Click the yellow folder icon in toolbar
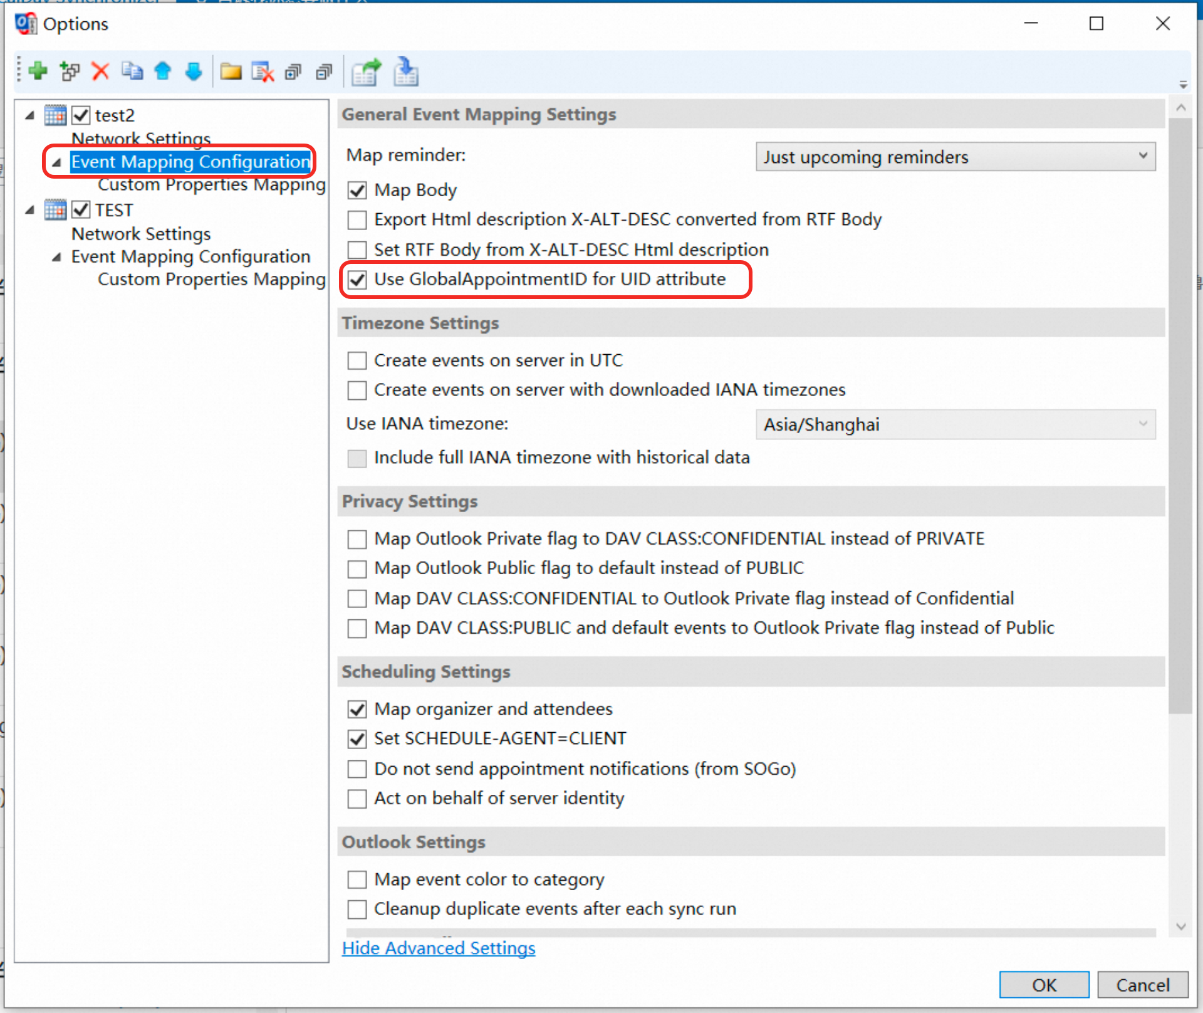1203x1013 pixels. point(231,71)
